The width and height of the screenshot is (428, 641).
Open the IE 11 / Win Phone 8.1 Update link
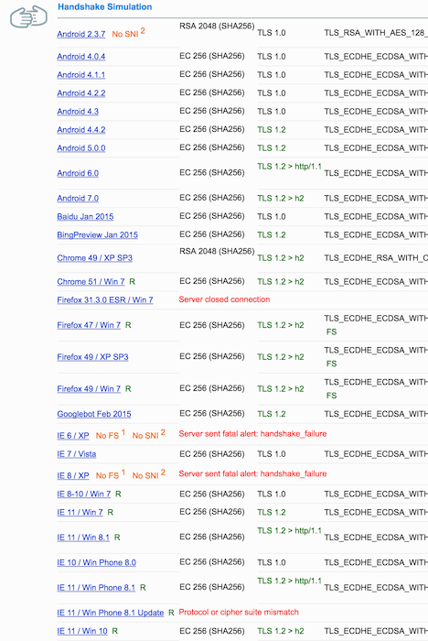click(x=111, y=613)
